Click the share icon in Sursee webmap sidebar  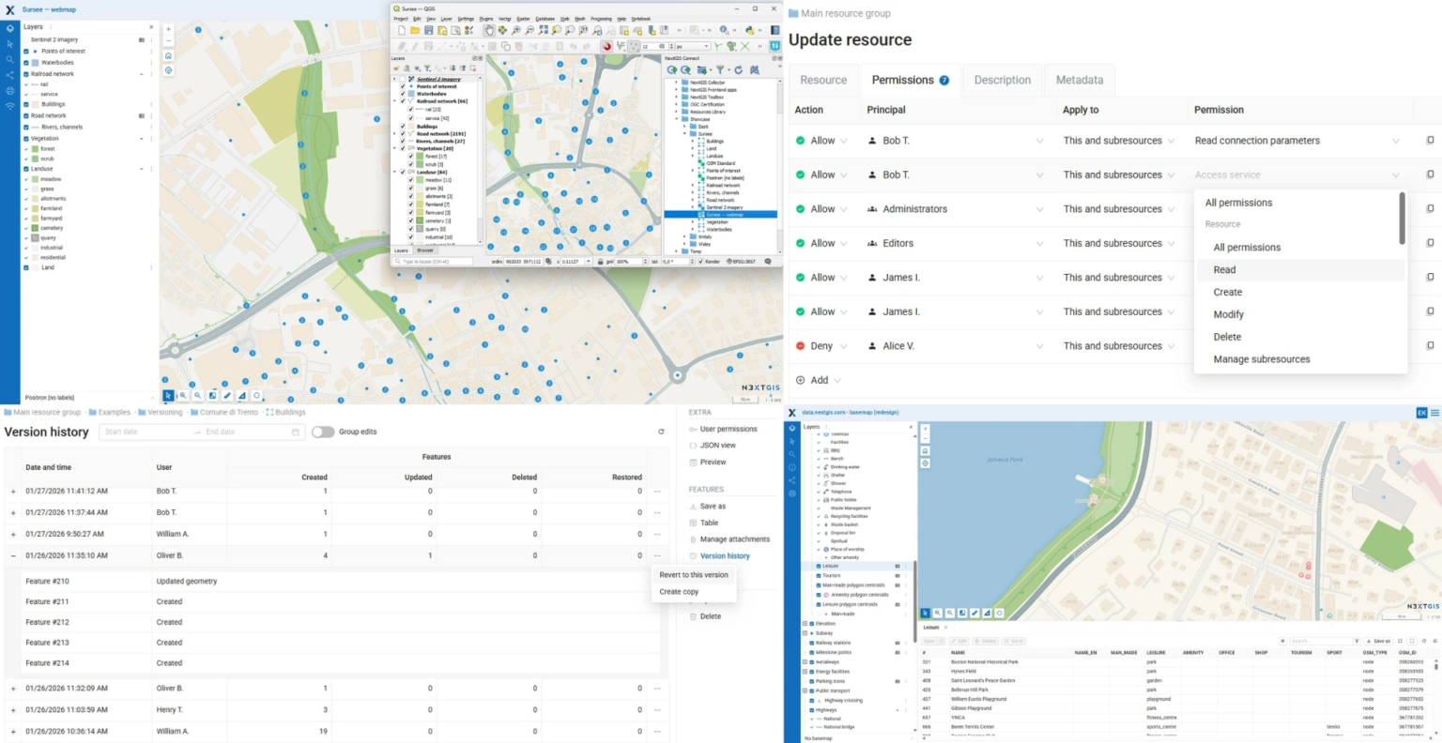click(x=10, y=75)
